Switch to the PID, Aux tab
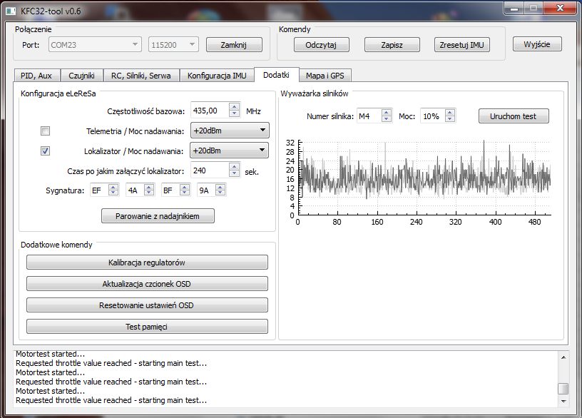Screen dimensions: 582x418 [36, 75]
